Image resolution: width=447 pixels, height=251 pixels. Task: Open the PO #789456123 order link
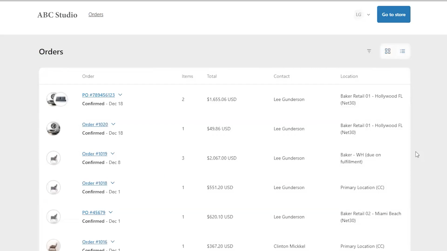pyautogui.click(x=98, y=95)
